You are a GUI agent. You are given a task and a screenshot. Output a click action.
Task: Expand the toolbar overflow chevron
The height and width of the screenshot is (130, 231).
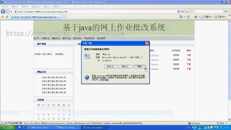click(229, 15)
